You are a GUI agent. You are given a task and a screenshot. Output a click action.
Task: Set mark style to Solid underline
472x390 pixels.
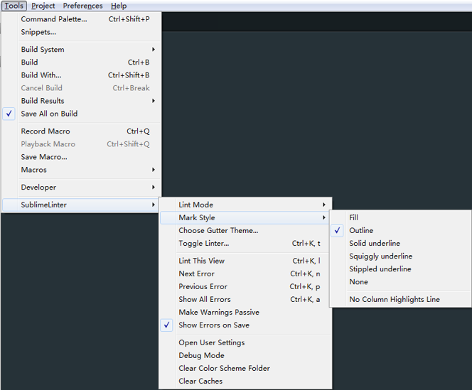(x=400, y=244)
